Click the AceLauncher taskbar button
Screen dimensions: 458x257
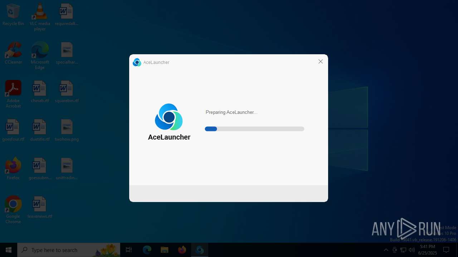200,250
